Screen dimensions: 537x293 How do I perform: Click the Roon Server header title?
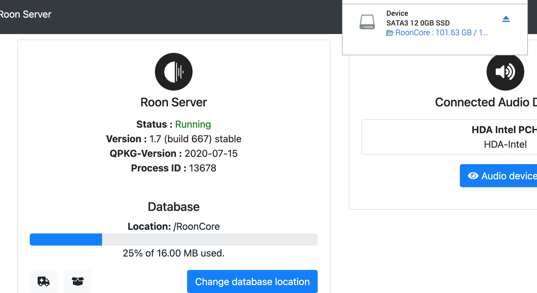pos(26,14)
